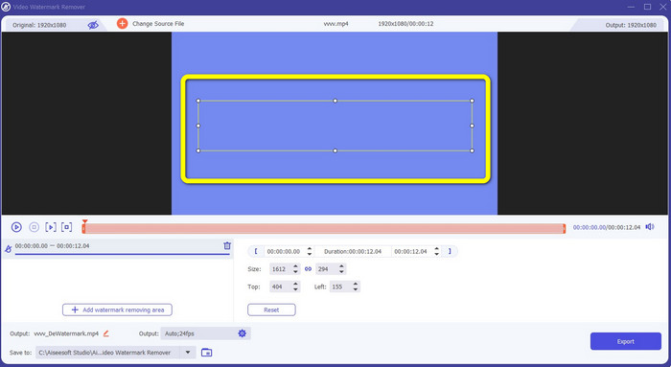
Task: Click the Reset button
Action: coord(271,310)
